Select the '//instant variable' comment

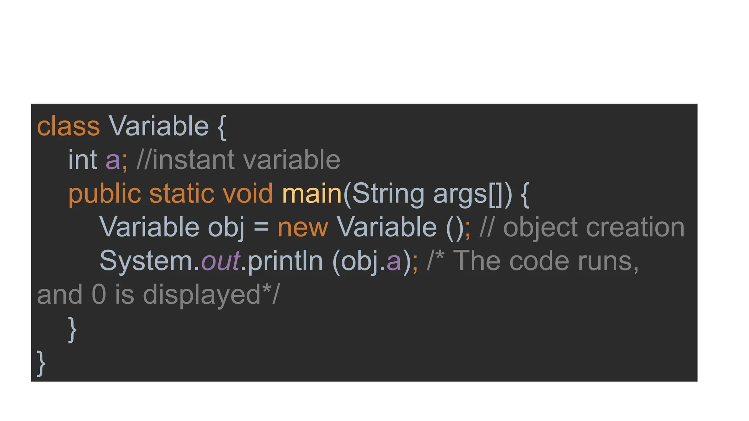click(x=238, y=160)
